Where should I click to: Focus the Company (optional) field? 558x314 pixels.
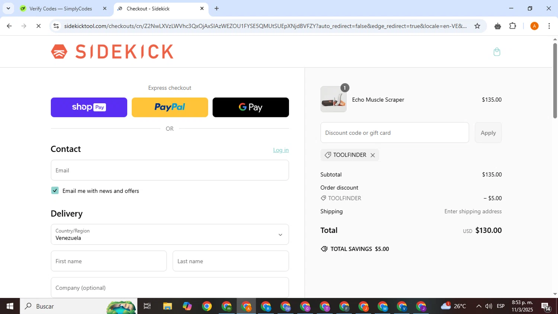(170, 288)
